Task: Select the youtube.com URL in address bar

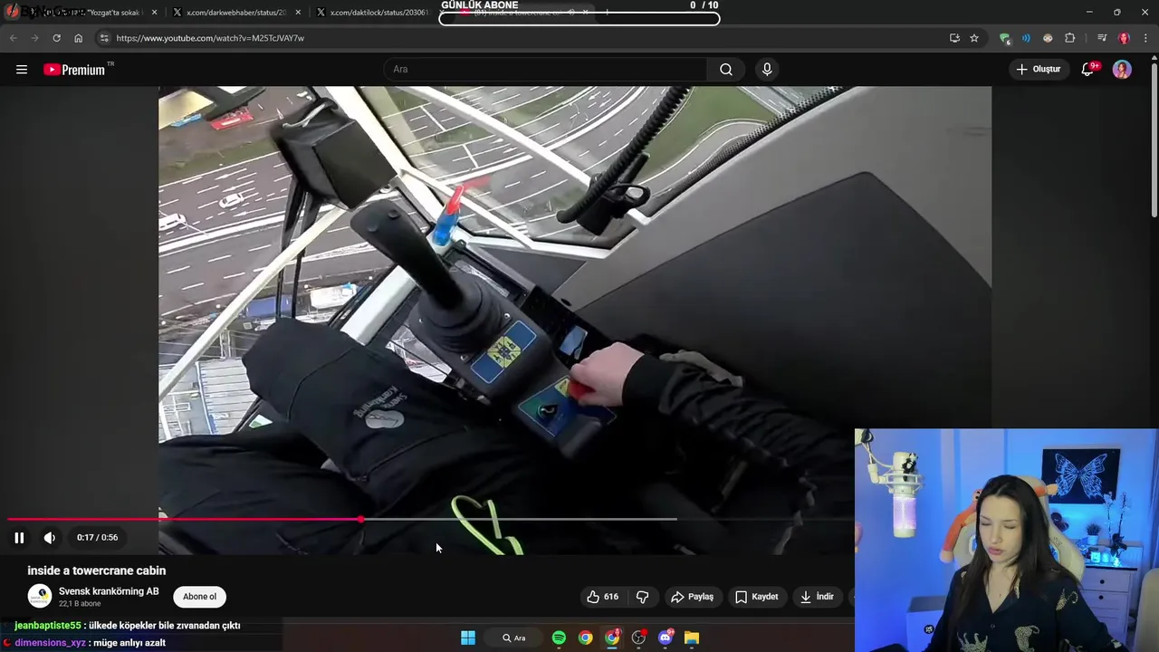Action: pos(210,38)
